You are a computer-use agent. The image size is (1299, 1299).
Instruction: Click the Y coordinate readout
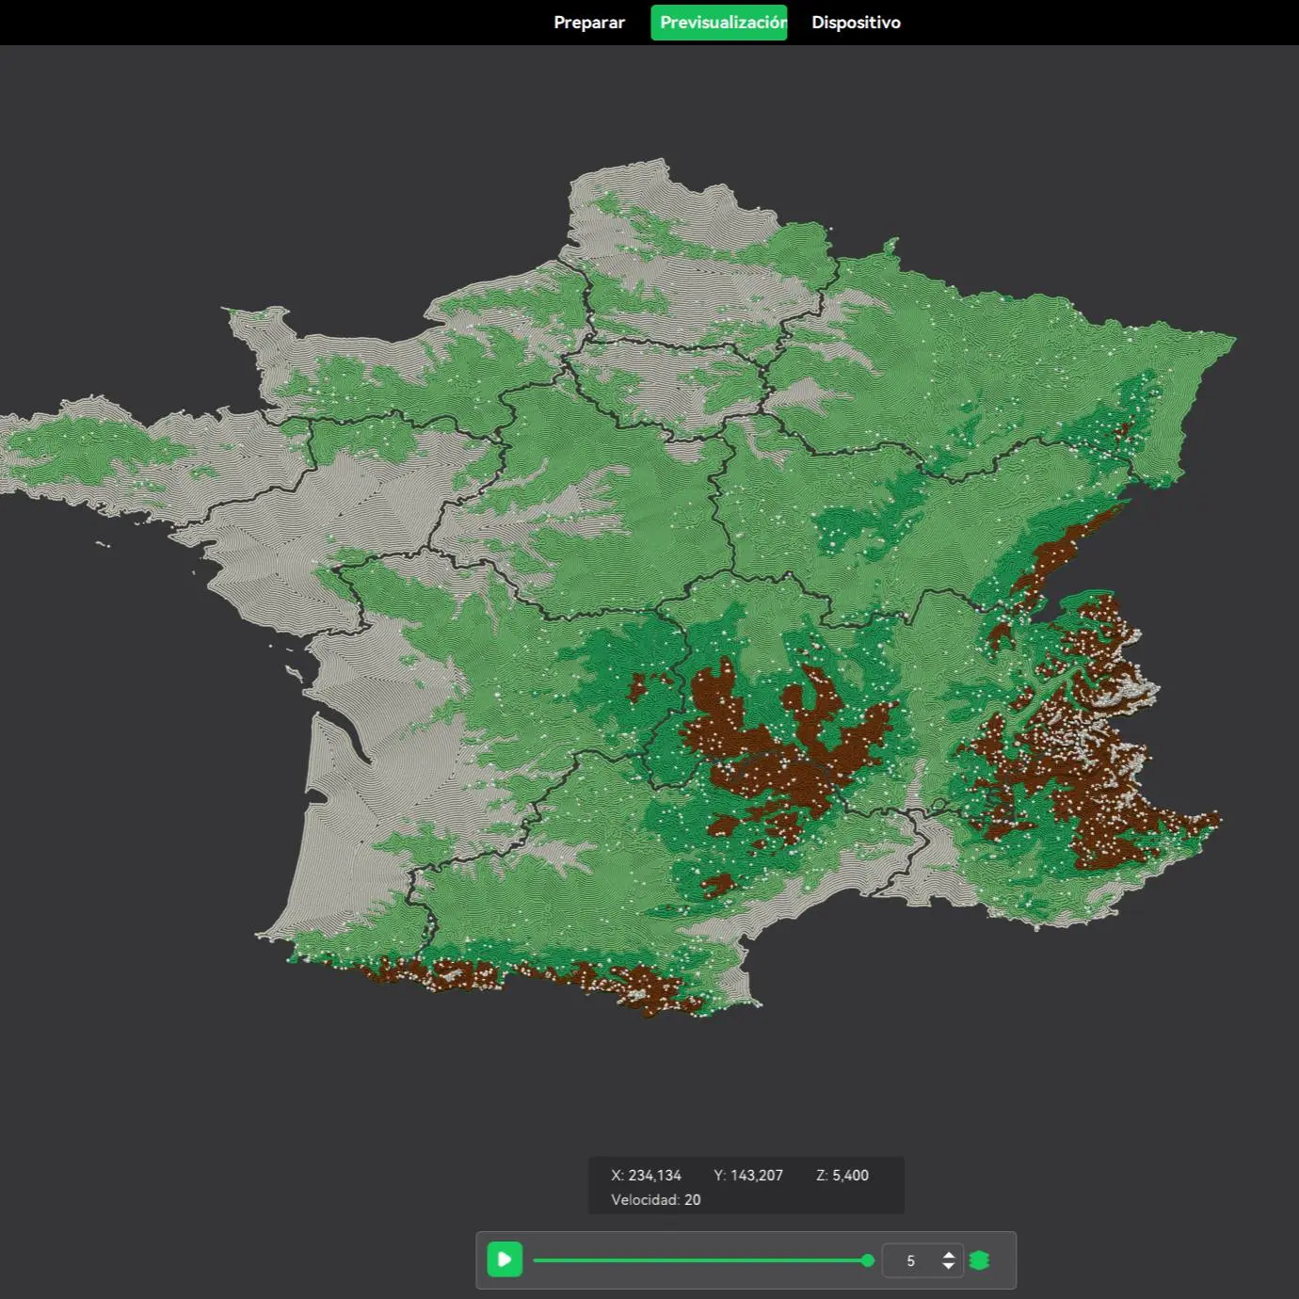748,1175
